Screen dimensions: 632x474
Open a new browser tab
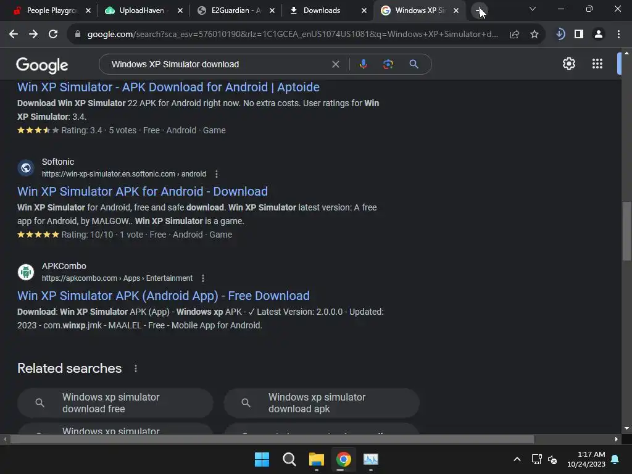pyautogui.click(x=479, y=11)
